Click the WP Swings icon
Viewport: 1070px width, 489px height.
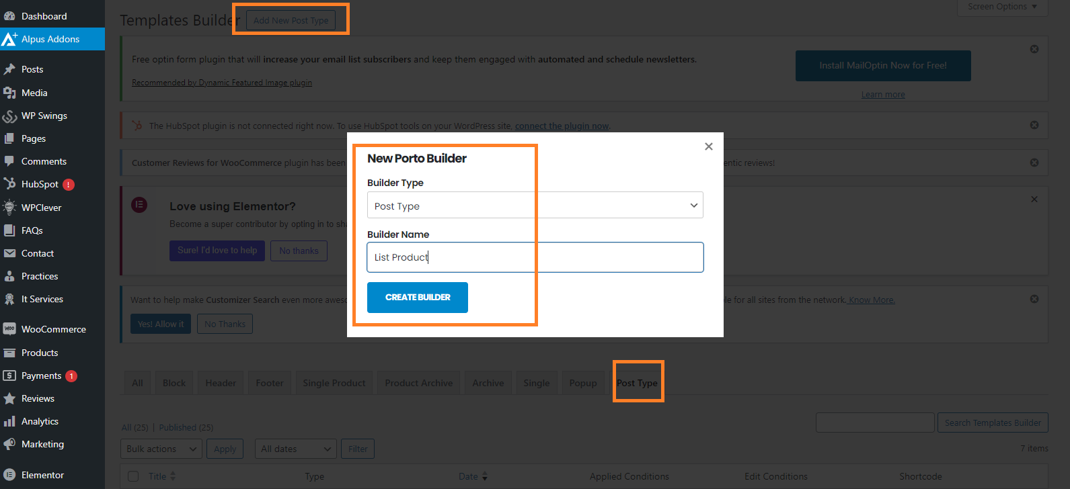click(x=9, y=116)
